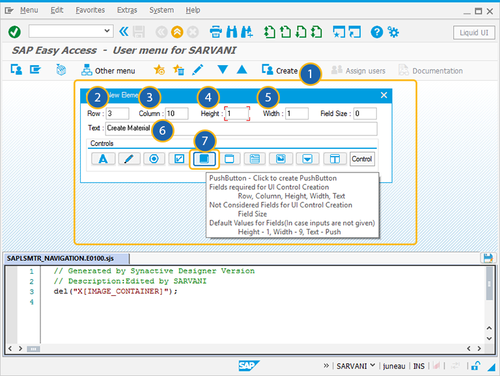Select the Input Field pencil control
Viewport: 500px width, 376px height.
pyautogui.click(x=129, y=159)
